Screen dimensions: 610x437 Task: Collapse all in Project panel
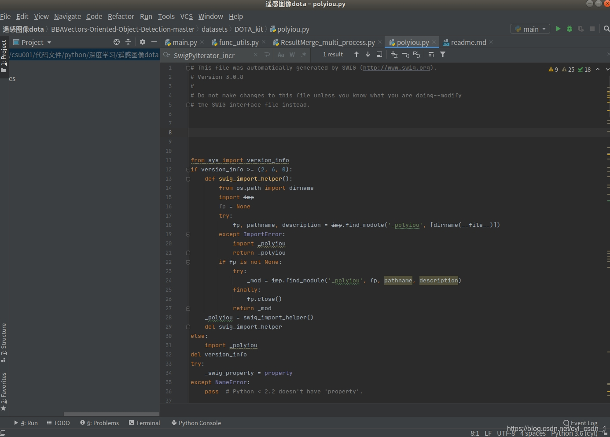click(x=128, y=42)
